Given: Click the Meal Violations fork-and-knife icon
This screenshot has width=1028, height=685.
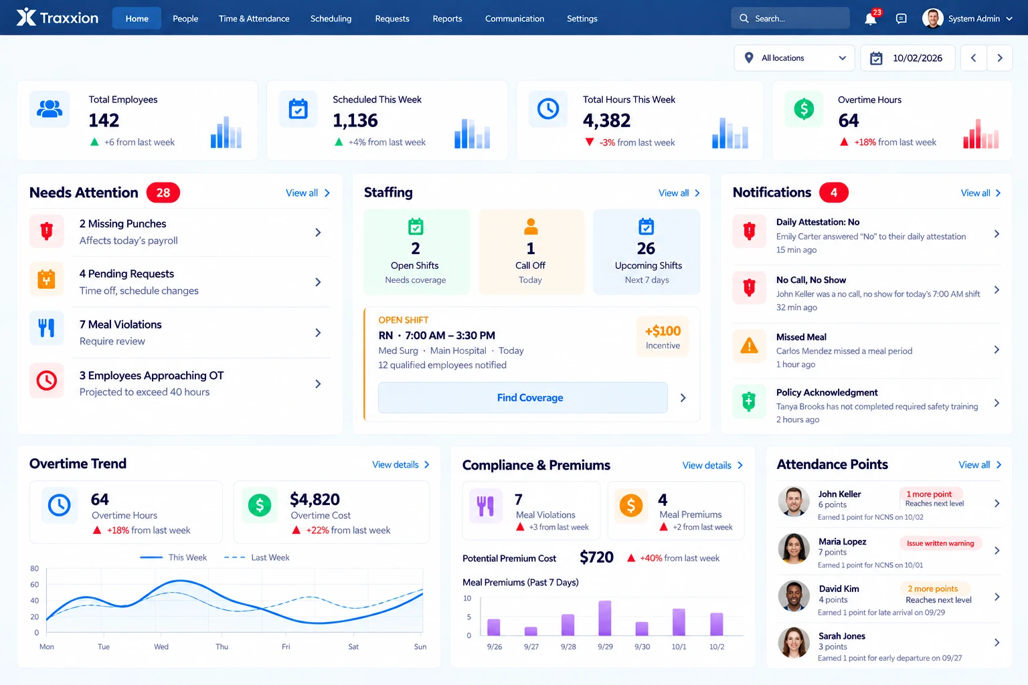Looking at the screenshot, I should 47,328.
